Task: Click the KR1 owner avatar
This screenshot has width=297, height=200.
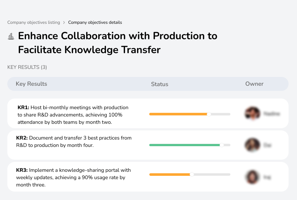Action: pyautogui.click(x=252, y=114)
